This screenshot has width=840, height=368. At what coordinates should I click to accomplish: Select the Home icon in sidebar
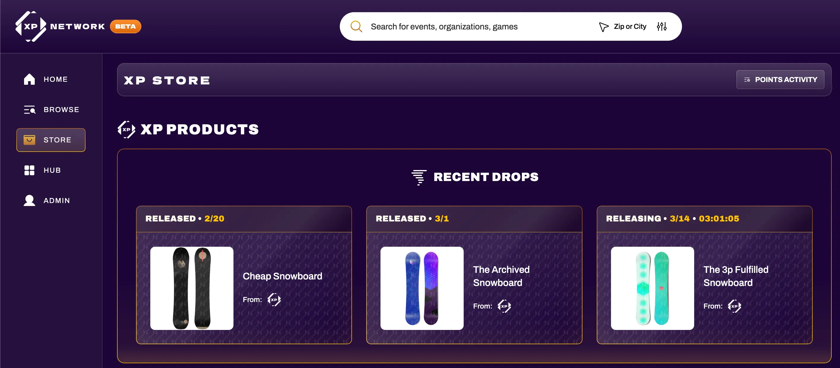[x=29, y=79]
